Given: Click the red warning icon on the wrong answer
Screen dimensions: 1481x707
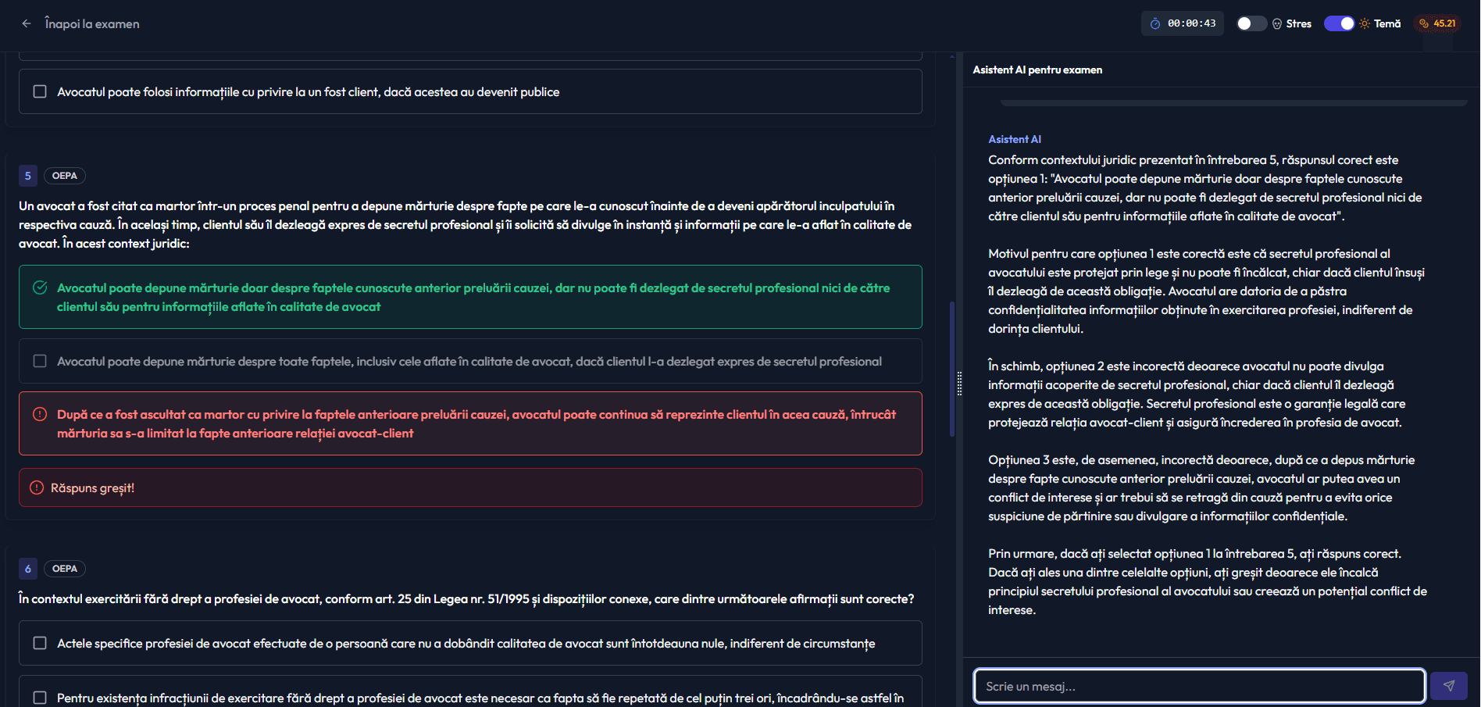Looking at the screenshot, I should click(x=40, y=414).
